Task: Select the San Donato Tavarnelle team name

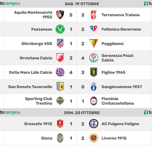Action: tap(30, 87)
